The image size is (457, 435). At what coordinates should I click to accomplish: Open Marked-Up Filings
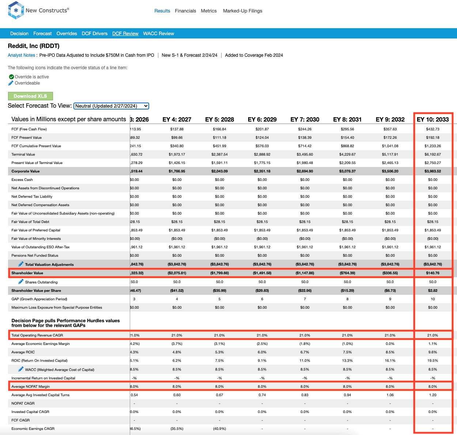coord(243,11)
